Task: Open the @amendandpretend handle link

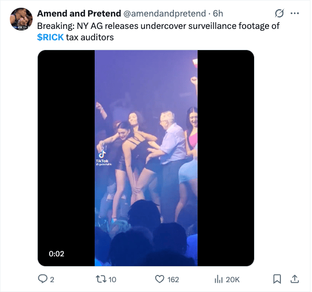Action: 164,13
